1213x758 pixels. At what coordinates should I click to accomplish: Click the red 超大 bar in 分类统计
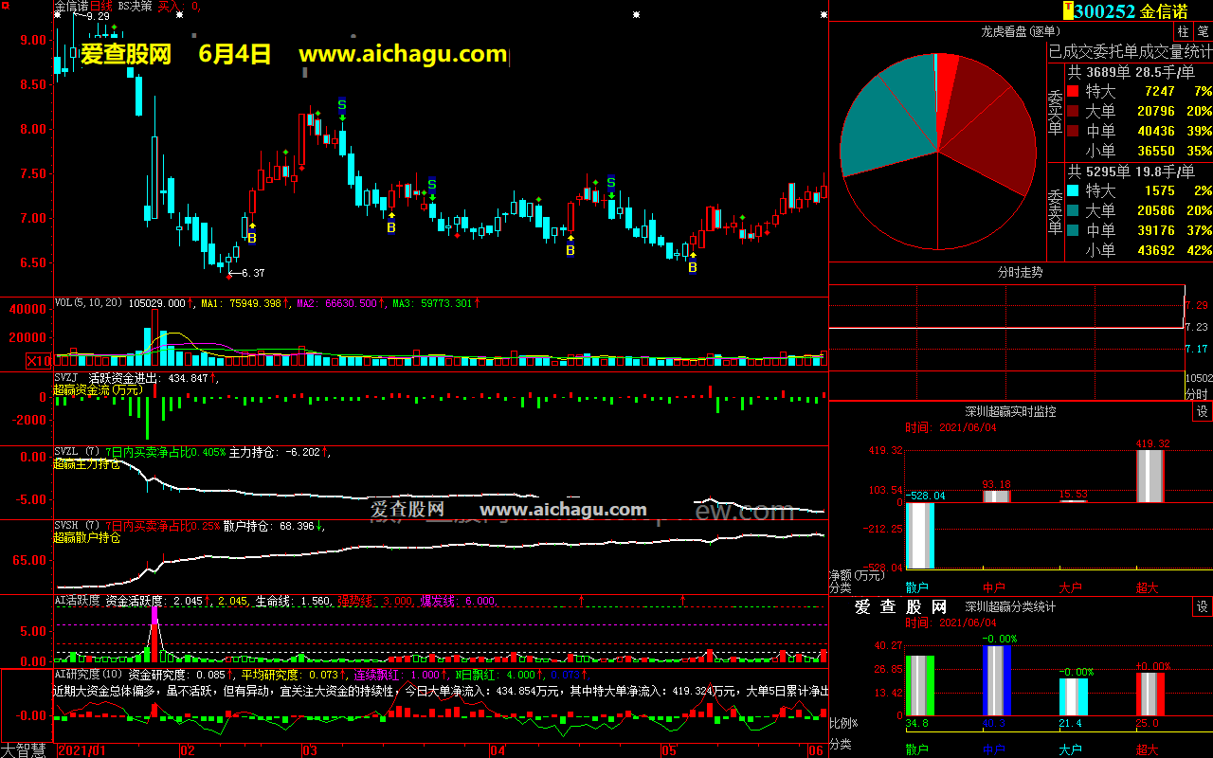tap(1150, 694)
